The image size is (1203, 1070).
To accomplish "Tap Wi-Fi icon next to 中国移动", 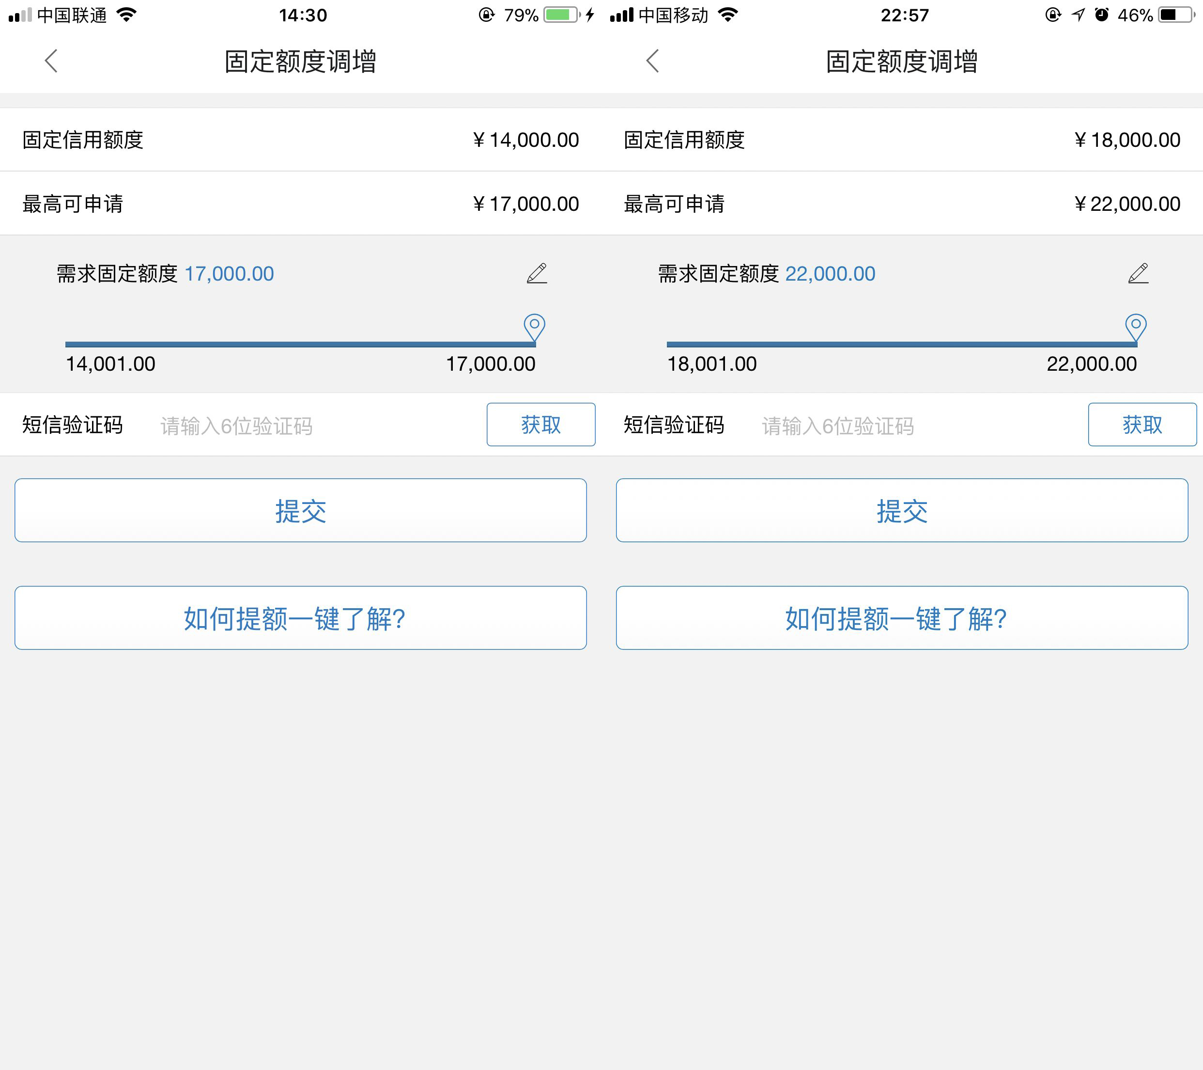I will [728, 15].
